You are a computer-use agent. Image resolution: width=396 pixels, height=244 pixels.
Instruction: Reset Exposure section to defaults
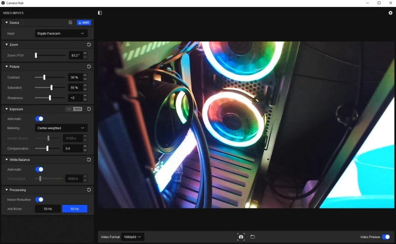(89, 109)
